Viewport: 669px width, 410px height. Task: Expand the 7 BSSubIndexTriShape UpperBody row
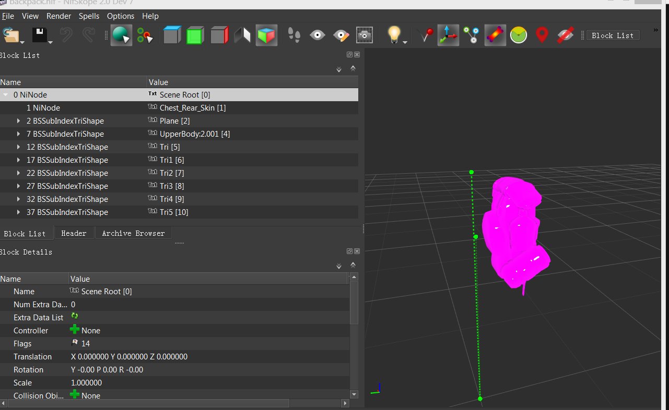(x=19, y=134)
